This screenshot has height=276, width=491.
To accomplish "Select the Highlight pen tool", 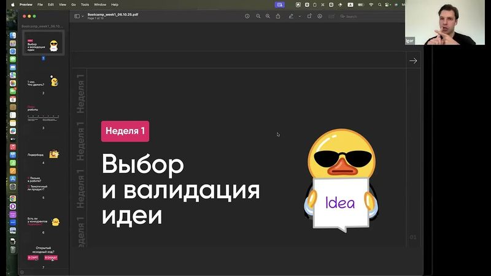I will 291,17.
